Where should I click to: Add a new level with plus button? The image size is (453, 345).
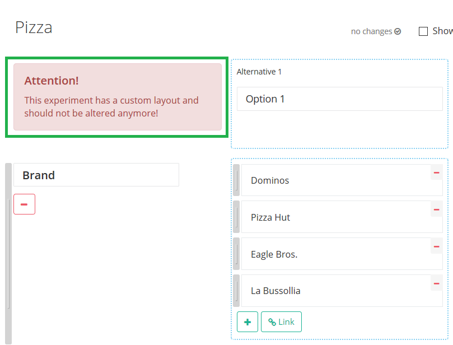(x=247, y=322)
